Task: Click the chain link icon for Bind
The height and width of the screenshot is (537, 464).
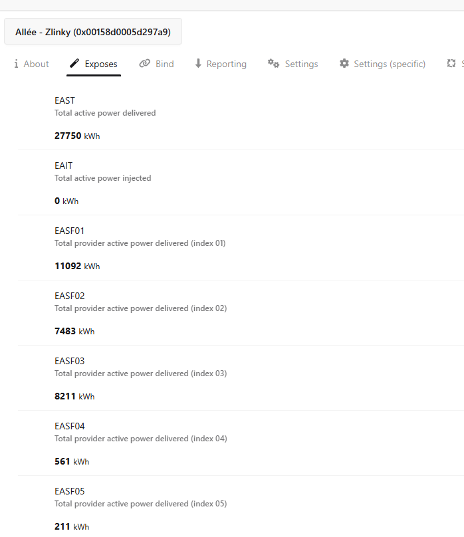Action: [x=144, y=64]
